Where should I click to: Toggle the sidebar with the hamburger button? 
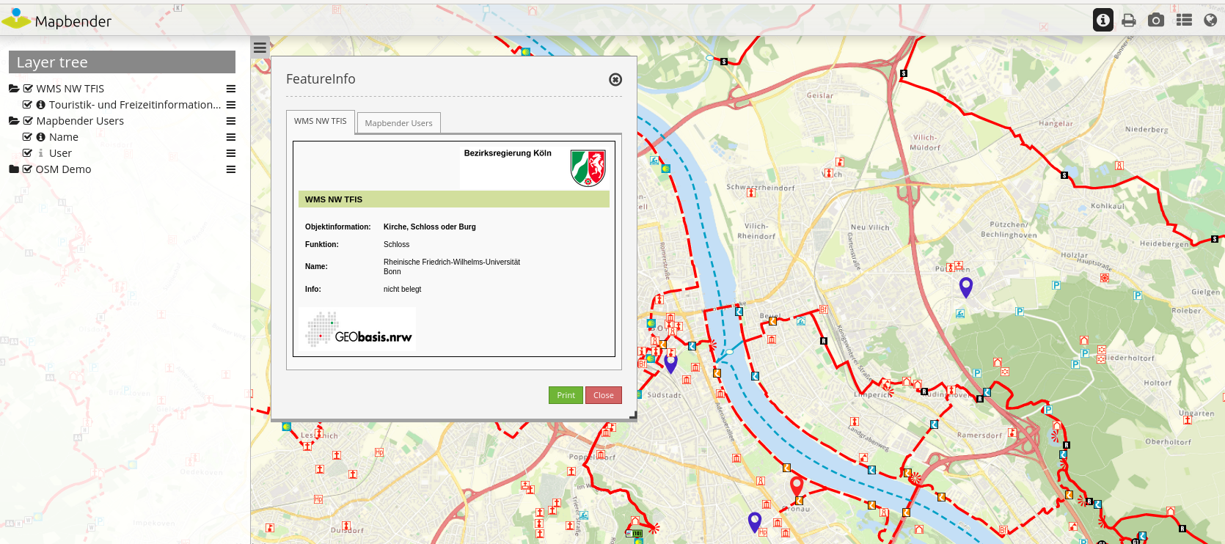[x=260, y=48]
